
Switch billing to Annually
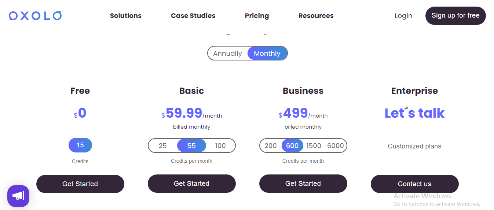pos(227,54)
